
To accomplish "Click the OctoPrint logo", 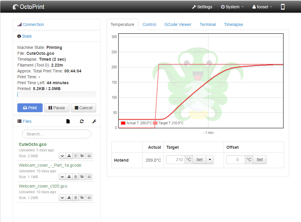I will coord(28,6).
